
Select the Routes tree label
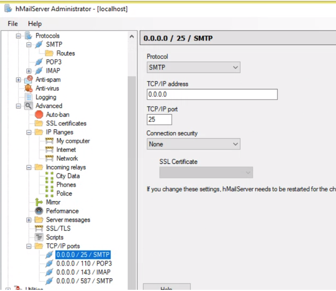click(65, 53)
